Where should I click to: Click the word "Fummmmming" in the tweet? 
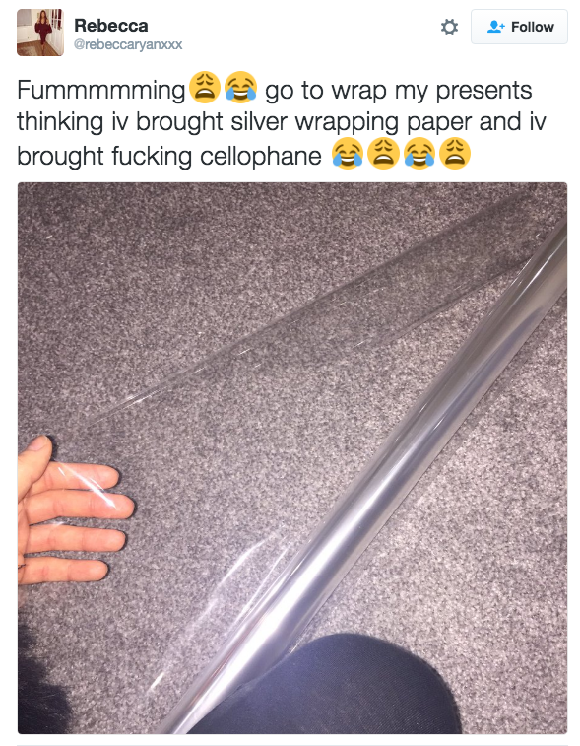[x=101, y=91]
